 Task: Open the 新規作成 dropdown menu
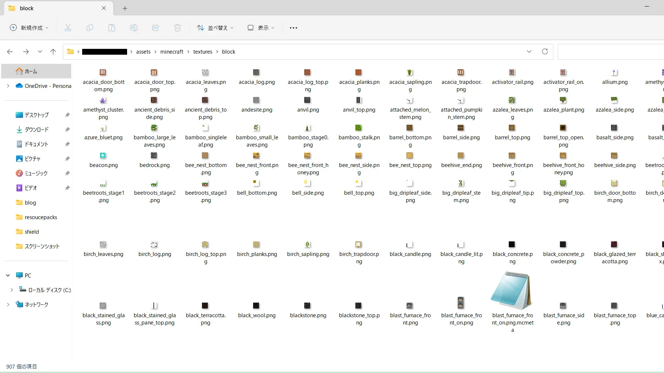tap(29, 28)
